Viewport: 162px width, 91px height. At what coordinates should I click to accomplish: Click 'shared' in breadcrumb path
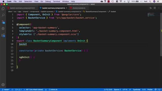pos(26,12)
